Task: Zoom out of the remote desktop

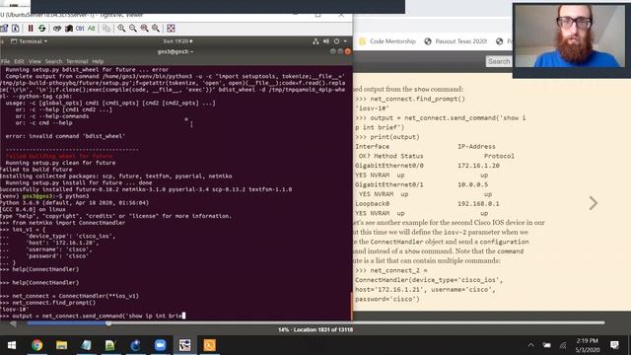Action: (x=133, y=29)
